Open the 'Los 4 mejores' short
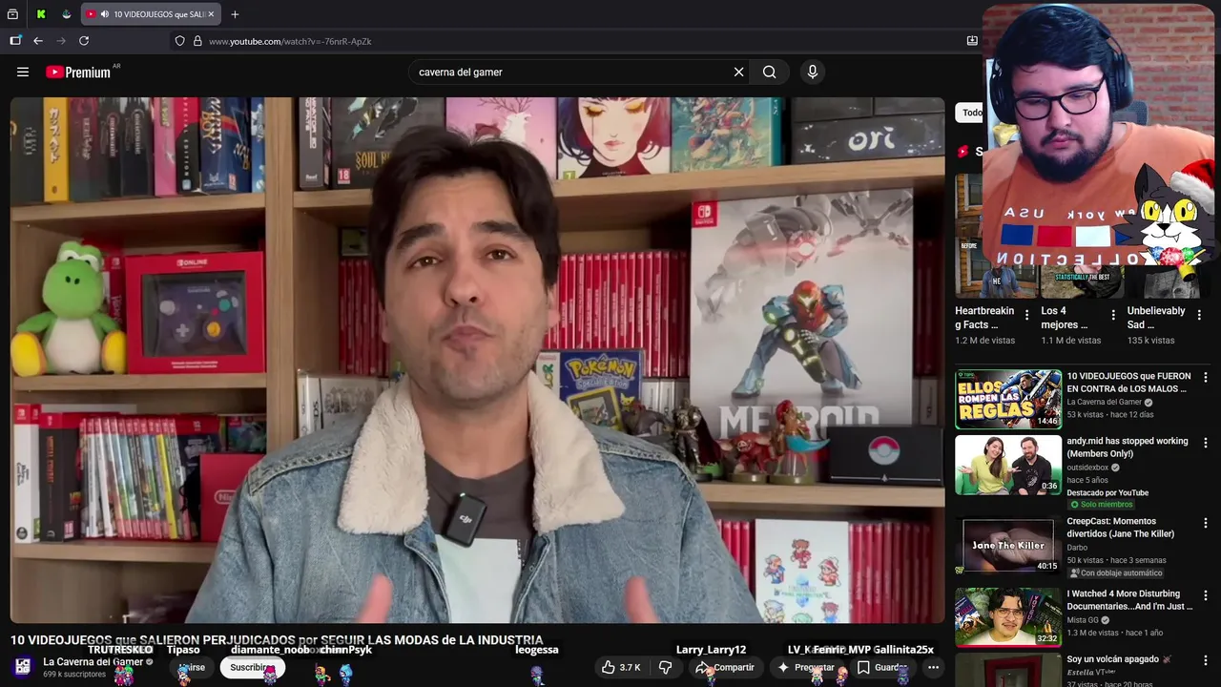The height and width of the screenshot is (687, 1221). click(1064, 318)
